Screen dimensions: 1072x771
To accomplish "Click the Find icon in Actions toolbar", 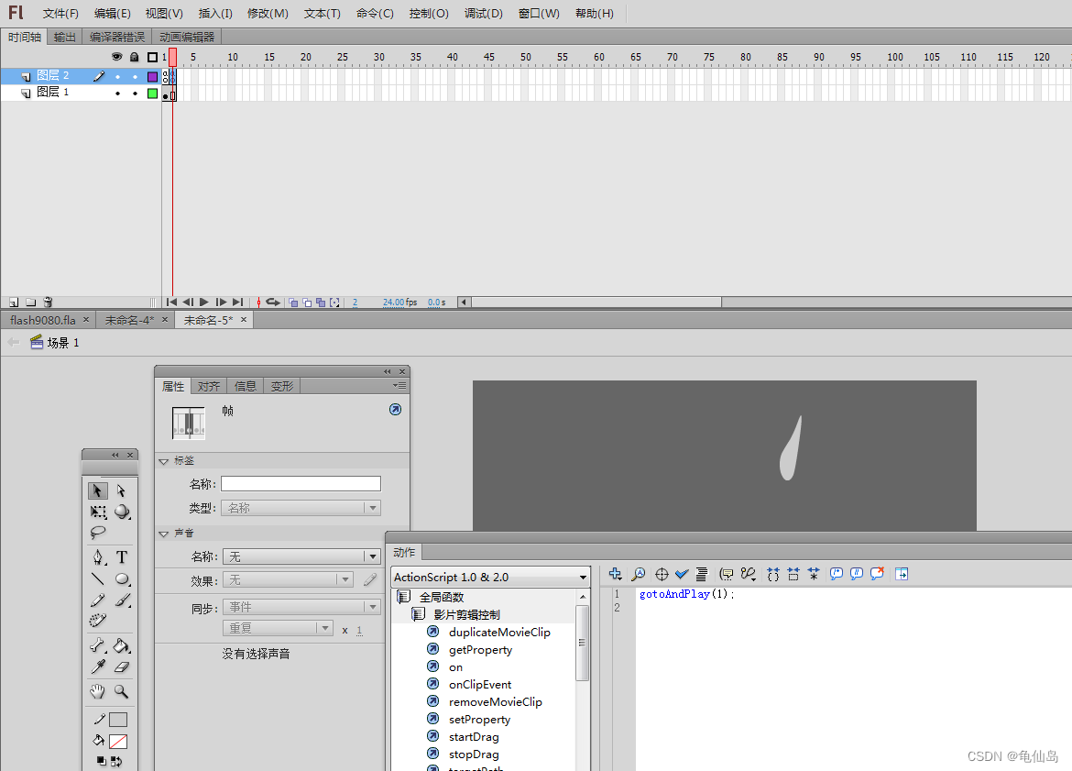I will click(x=638, y=574).
